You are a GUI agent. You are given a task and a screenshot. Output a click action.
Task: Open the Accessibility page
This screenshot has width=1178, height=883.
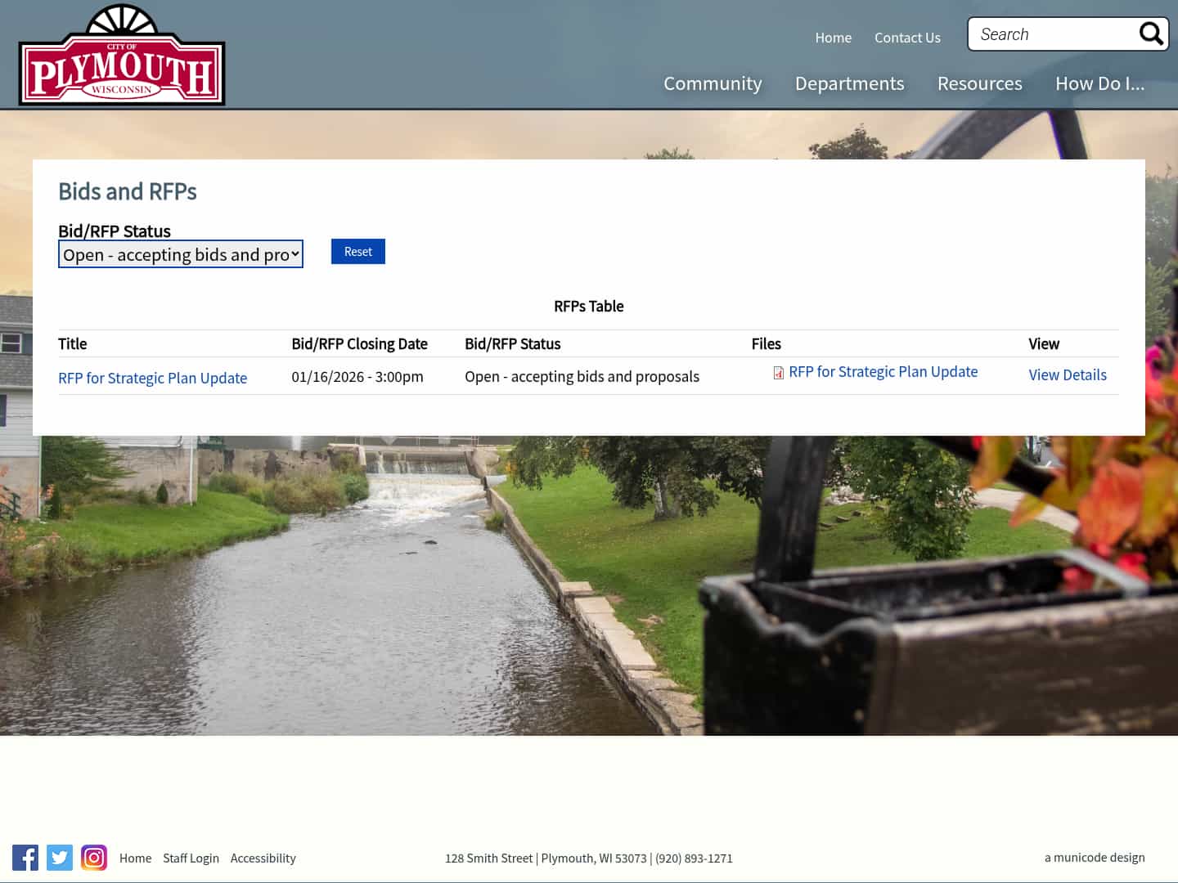click(263, 858)
